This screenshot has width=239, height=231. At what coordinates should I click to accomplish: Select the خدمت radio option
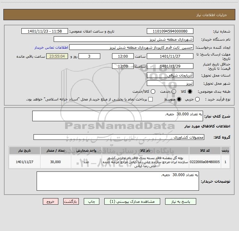[x=174, y=91]
